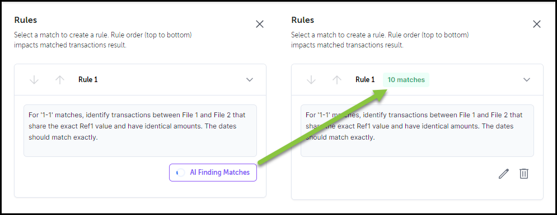Screen dimensions: 557x215
Task: Delete the rule using the trash icon
Action: tap(524, 174)
